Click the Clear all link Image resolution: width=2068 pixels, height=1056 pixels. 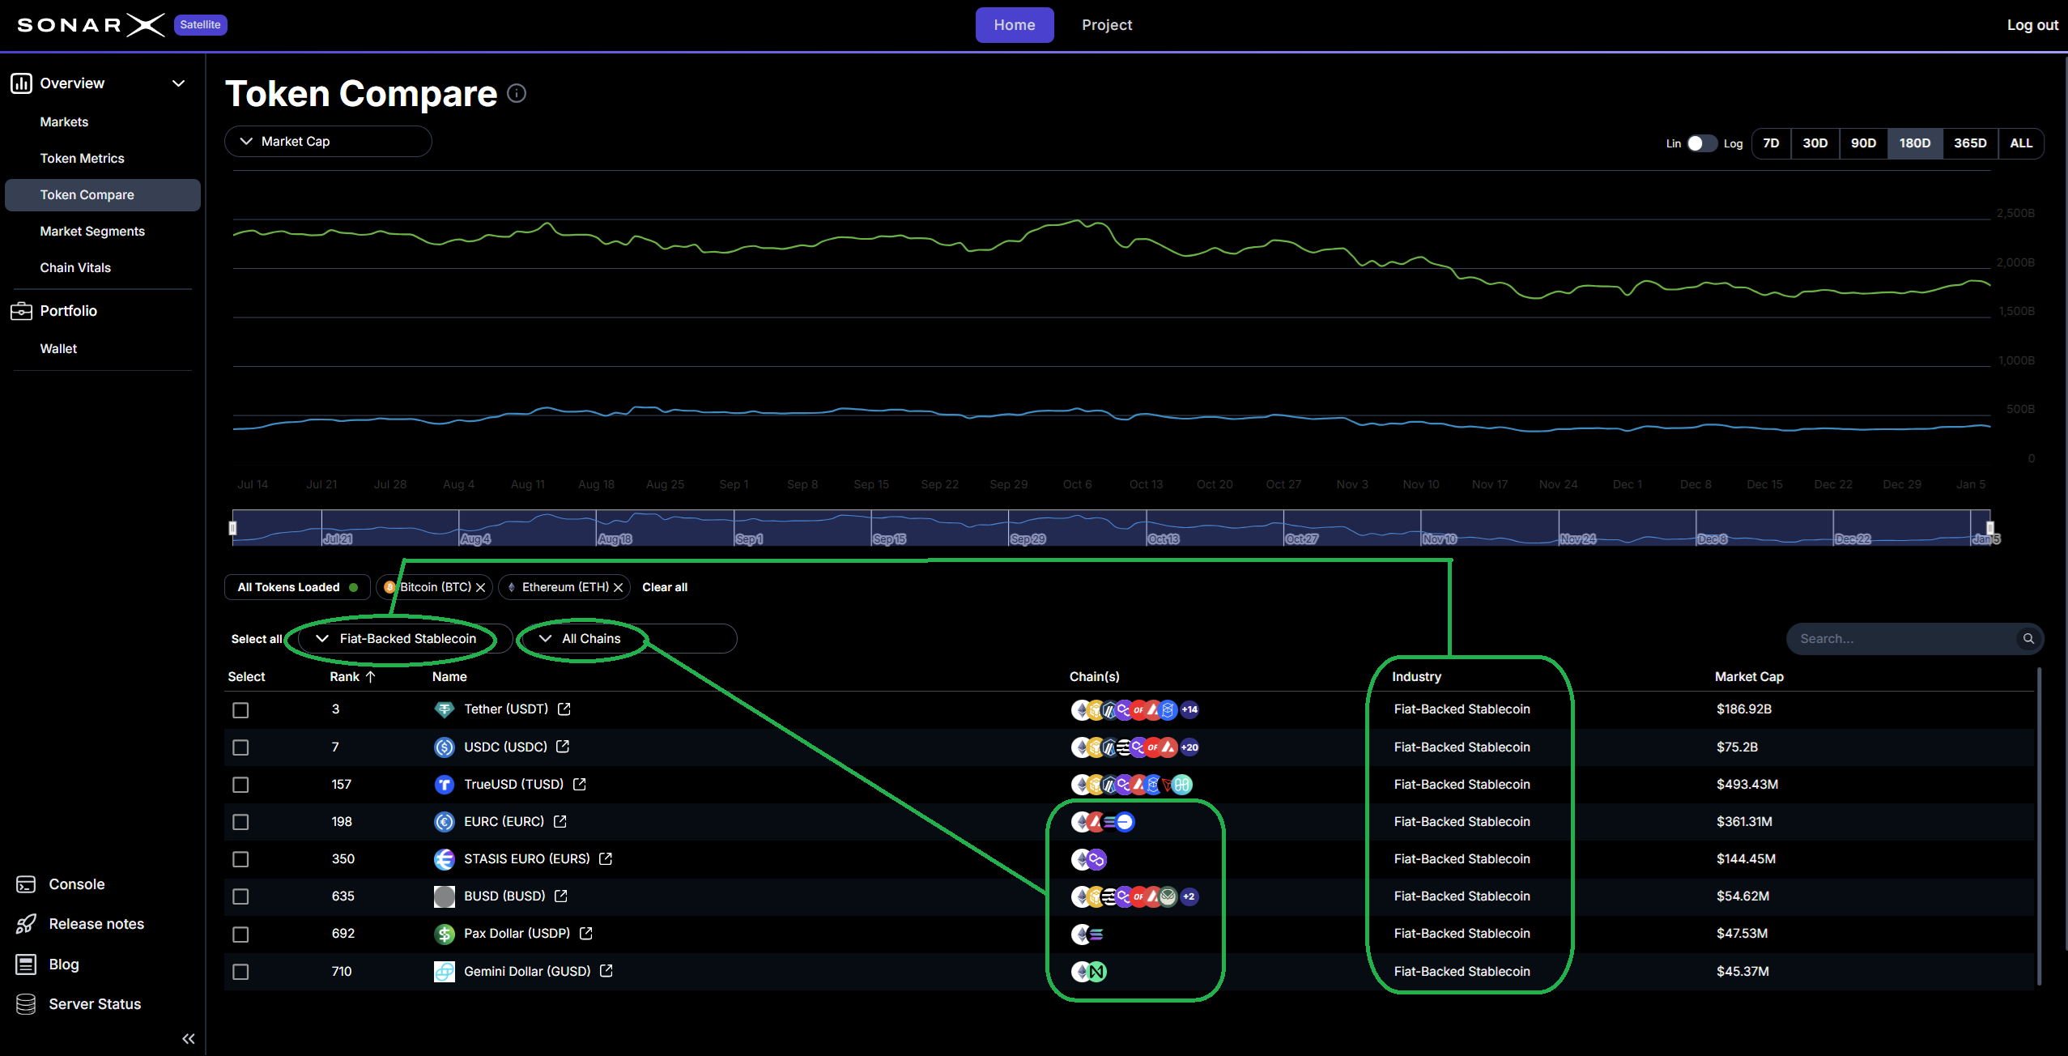click(664, 586)
